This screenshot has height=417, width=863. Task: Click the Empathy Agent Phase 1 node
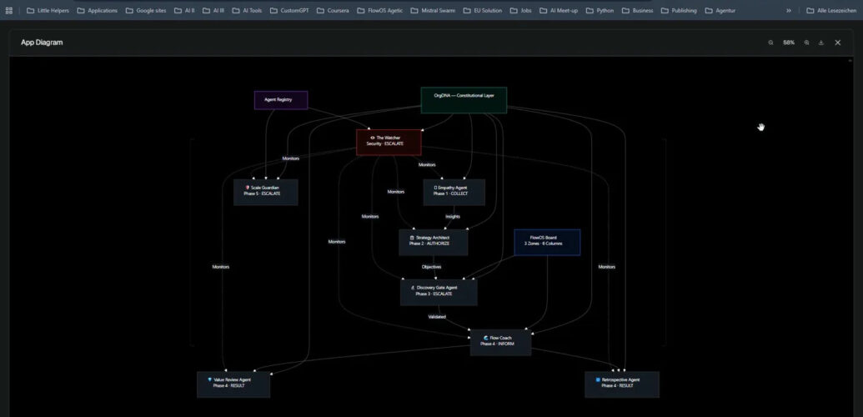click(x=453, y=191)
